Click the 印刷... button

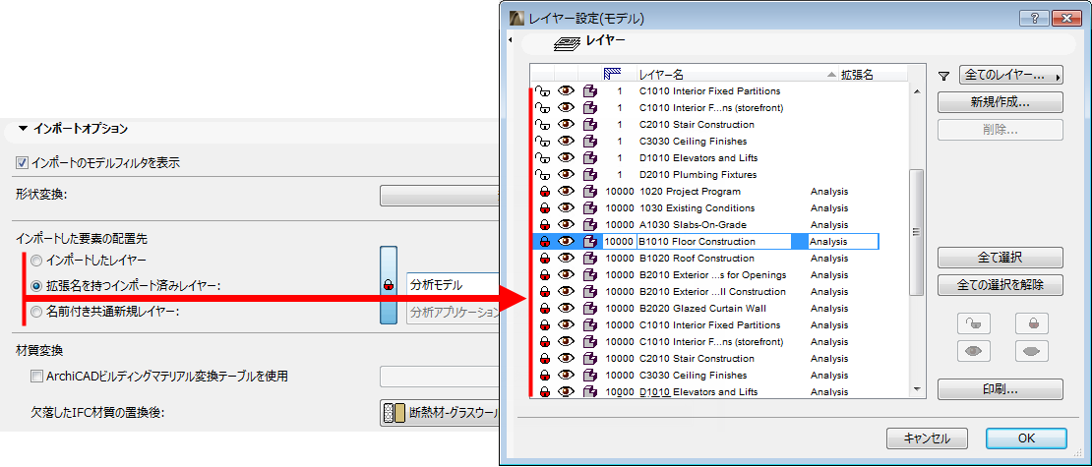pyautogui.click(x=1001, y=389)
